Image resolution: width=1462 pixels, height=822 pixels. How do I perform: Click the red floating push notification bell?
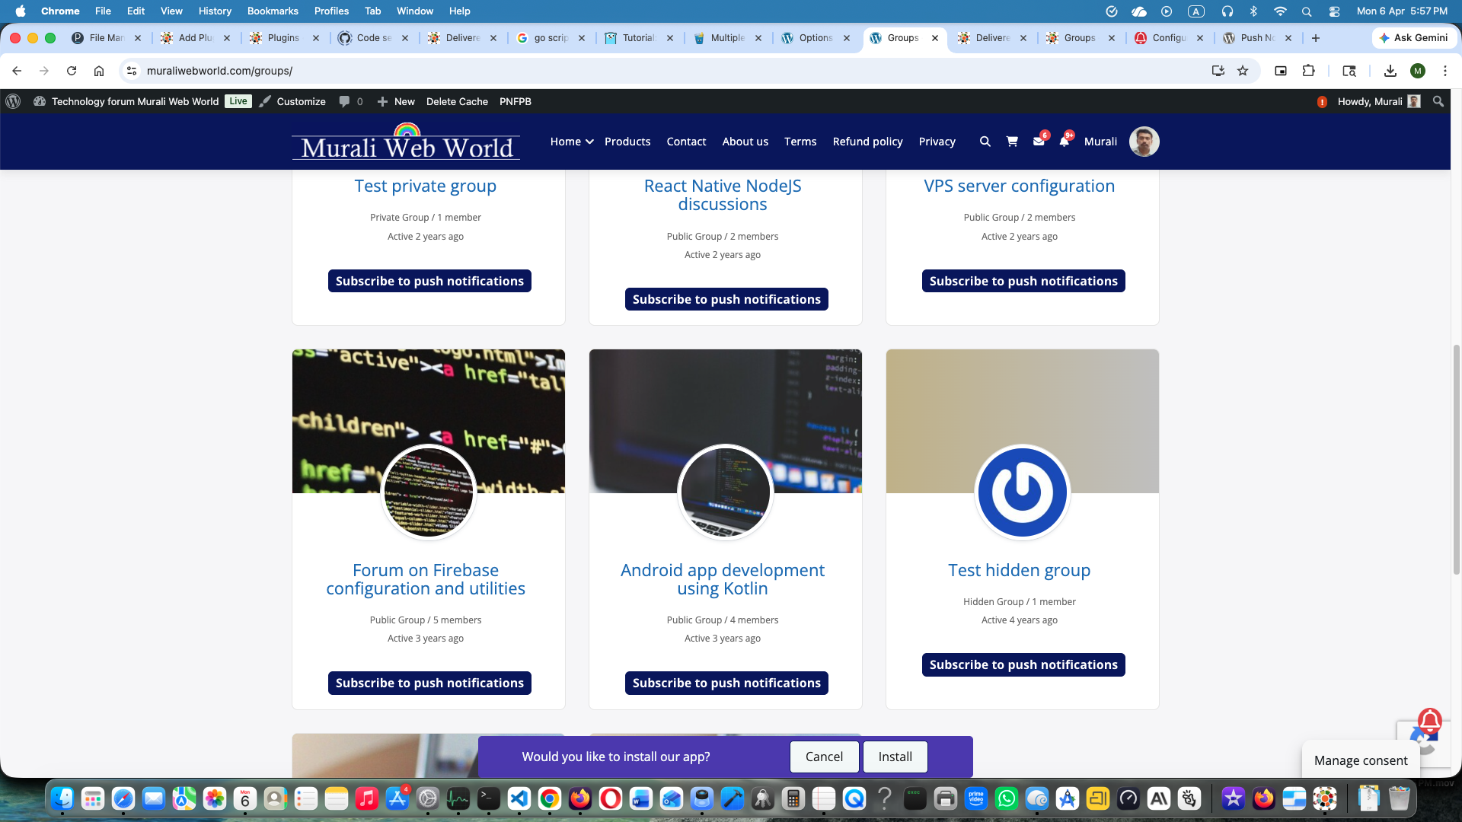1429,720
